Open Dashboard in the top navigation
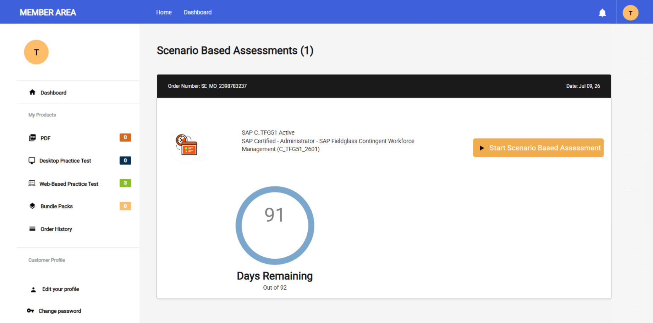653x323 pixels. tap(198, 12)
